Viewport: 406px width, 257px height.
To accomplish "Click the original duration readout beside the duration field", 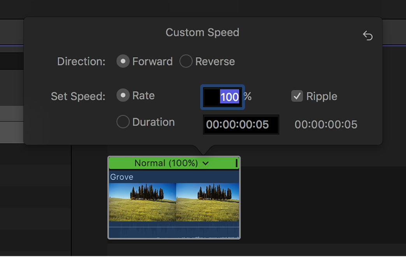I will (x=326, y=125).
